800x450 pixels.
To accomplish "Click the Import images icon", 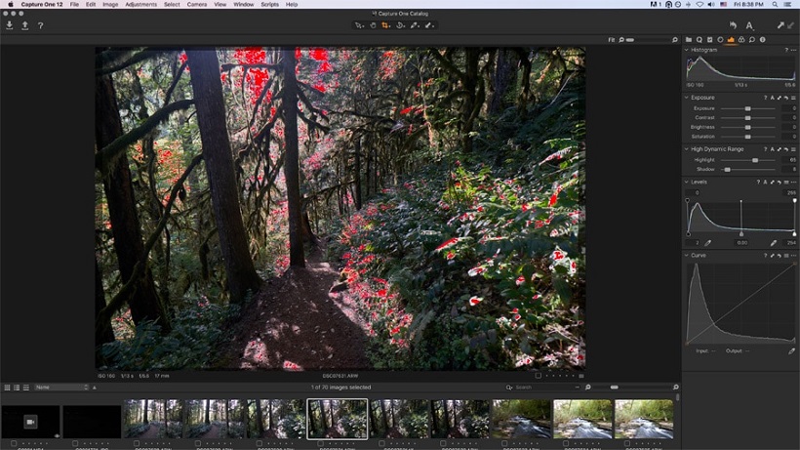I will click(x=9, y=25).
